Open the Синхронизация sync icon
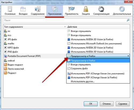Viewport: 134px width, 110px height. [x=101, y=9]
